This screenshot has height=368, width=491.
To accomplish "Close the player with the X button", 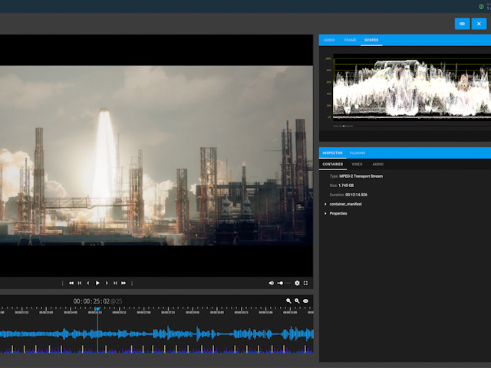I will tap(479, 24).
